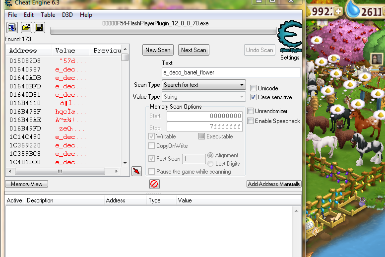Image resolution: width=385 pixels, height=257 pixels.
Task: Click the horizontal scrollbar thumb under the results
Action: 60,171
